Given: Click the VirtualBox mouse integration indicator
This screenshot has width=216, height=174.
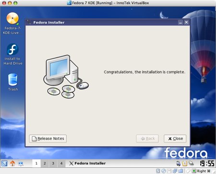Looking at the screenshot, I should (x=188, y=171).
